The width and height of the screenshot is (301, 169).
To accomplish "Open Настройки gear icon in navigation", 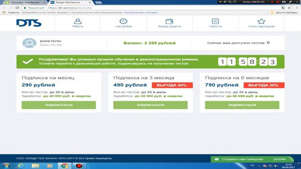I will [123, 21].
